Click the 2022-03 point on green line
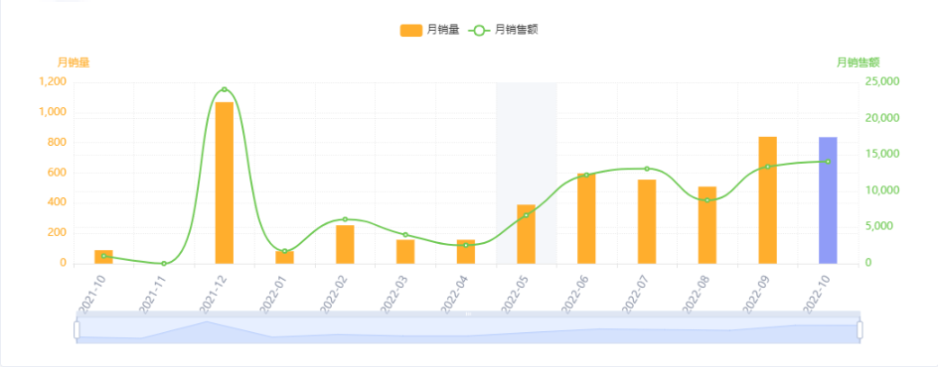938x367 pixels. click(x=405, y=234)
